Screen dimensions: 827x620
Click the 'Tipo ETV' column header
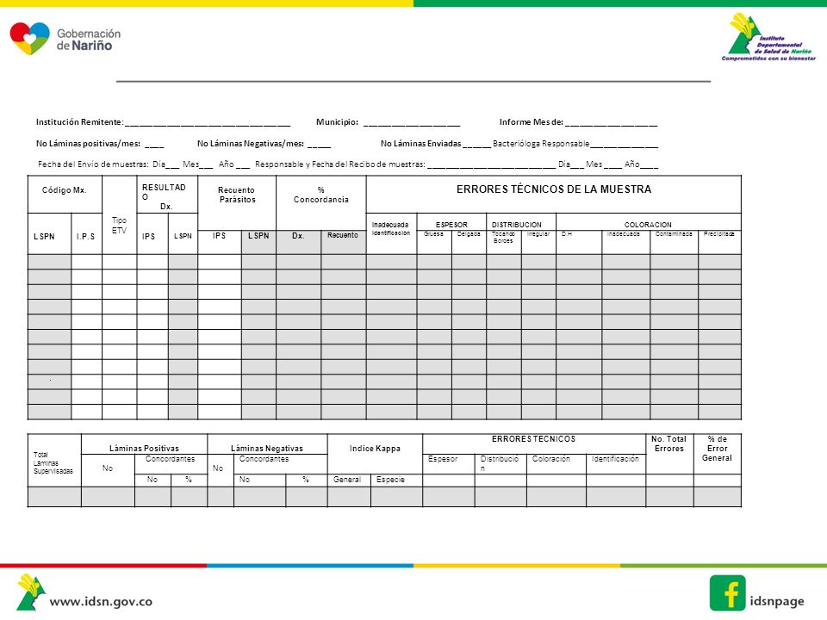[119, 225]
